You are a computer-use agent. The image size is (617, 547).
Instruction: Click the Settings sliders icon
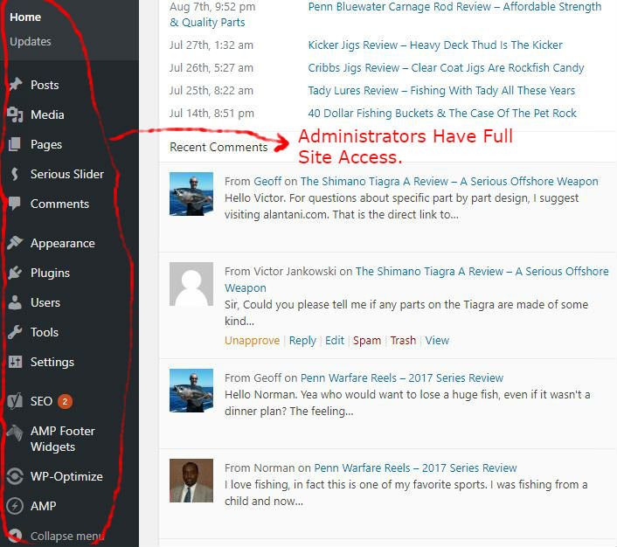(16, 362)
